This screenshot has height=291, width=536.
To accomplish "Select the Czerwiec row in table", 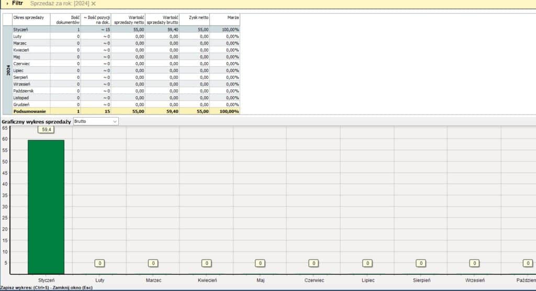I will [x=31, y=64].
